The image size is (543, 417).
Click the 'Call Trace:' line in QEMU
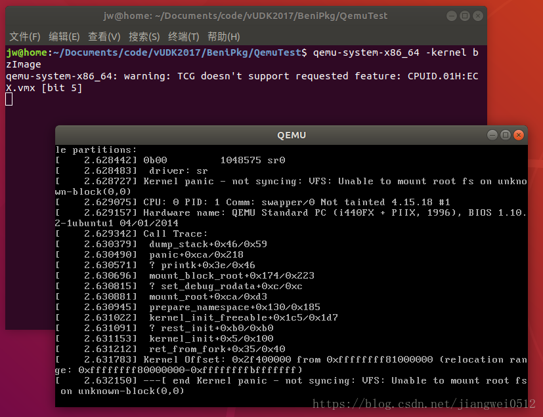[x=131, y=233]
